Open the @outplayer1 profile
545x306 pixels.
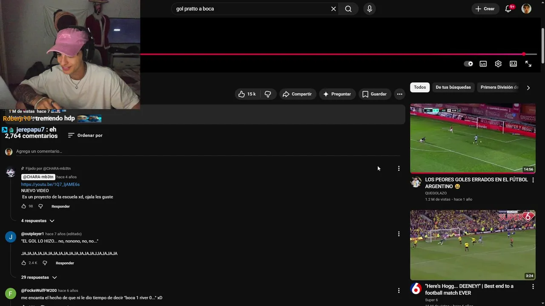coord(32,234)
